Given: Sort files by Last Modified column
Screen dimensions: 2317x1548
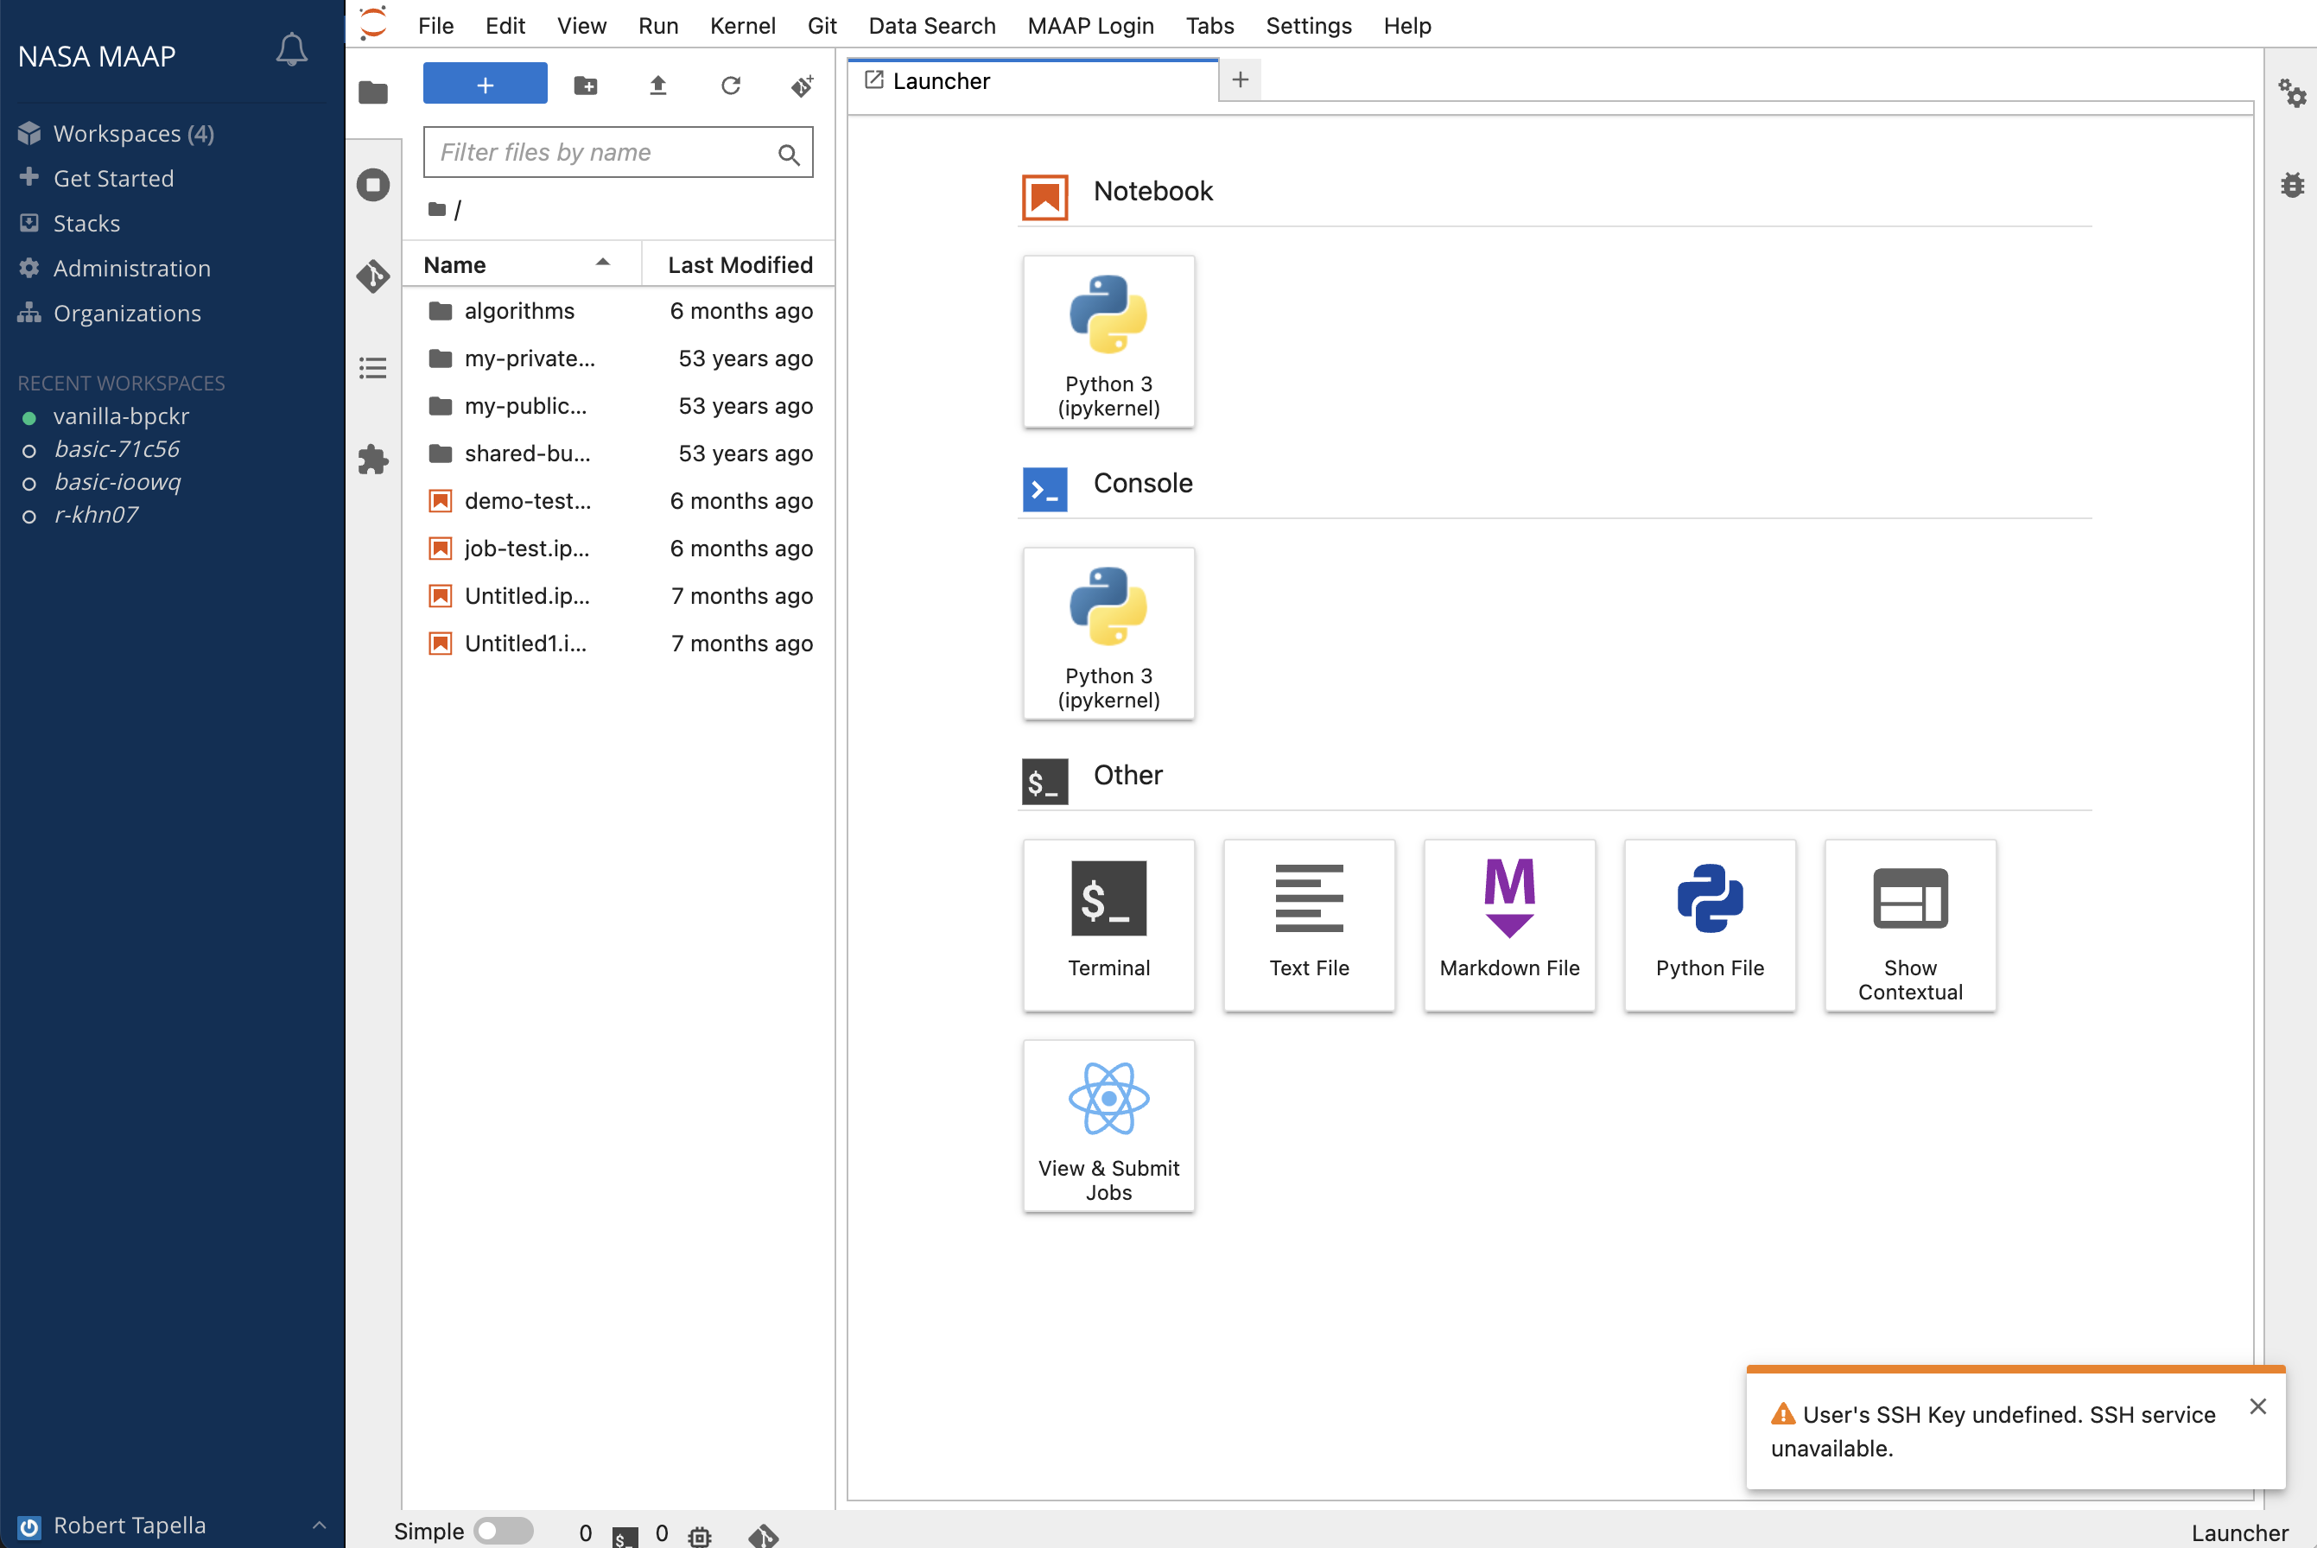Looking at the screenshot, I should coord(740,264).
